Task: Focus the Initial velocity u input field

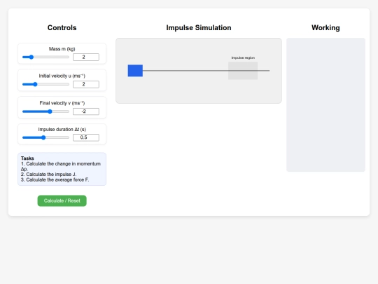Action: pyautogui.click(x=86, y=84)
